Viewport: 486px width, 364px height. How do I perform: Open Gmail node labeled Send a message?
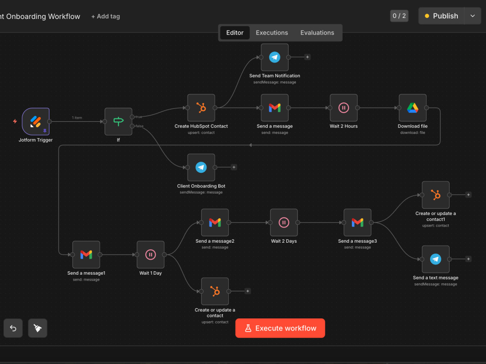pos(275,108)
